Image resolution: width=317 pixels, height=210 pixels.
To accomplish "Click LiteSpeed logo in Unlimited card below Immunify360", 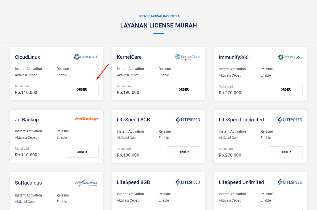I will [x=290, y=120].
